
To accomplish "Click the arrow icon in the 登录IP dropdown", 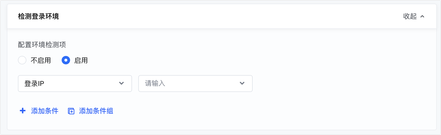I will coord(121,83).
